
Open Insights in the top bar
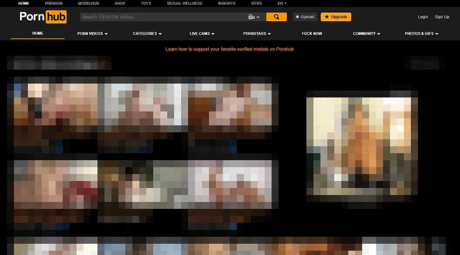[x=226, y=3]
